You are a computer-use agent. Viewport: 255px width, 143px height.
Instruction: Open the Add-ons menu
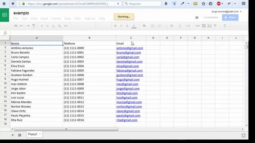pos(90,19)
